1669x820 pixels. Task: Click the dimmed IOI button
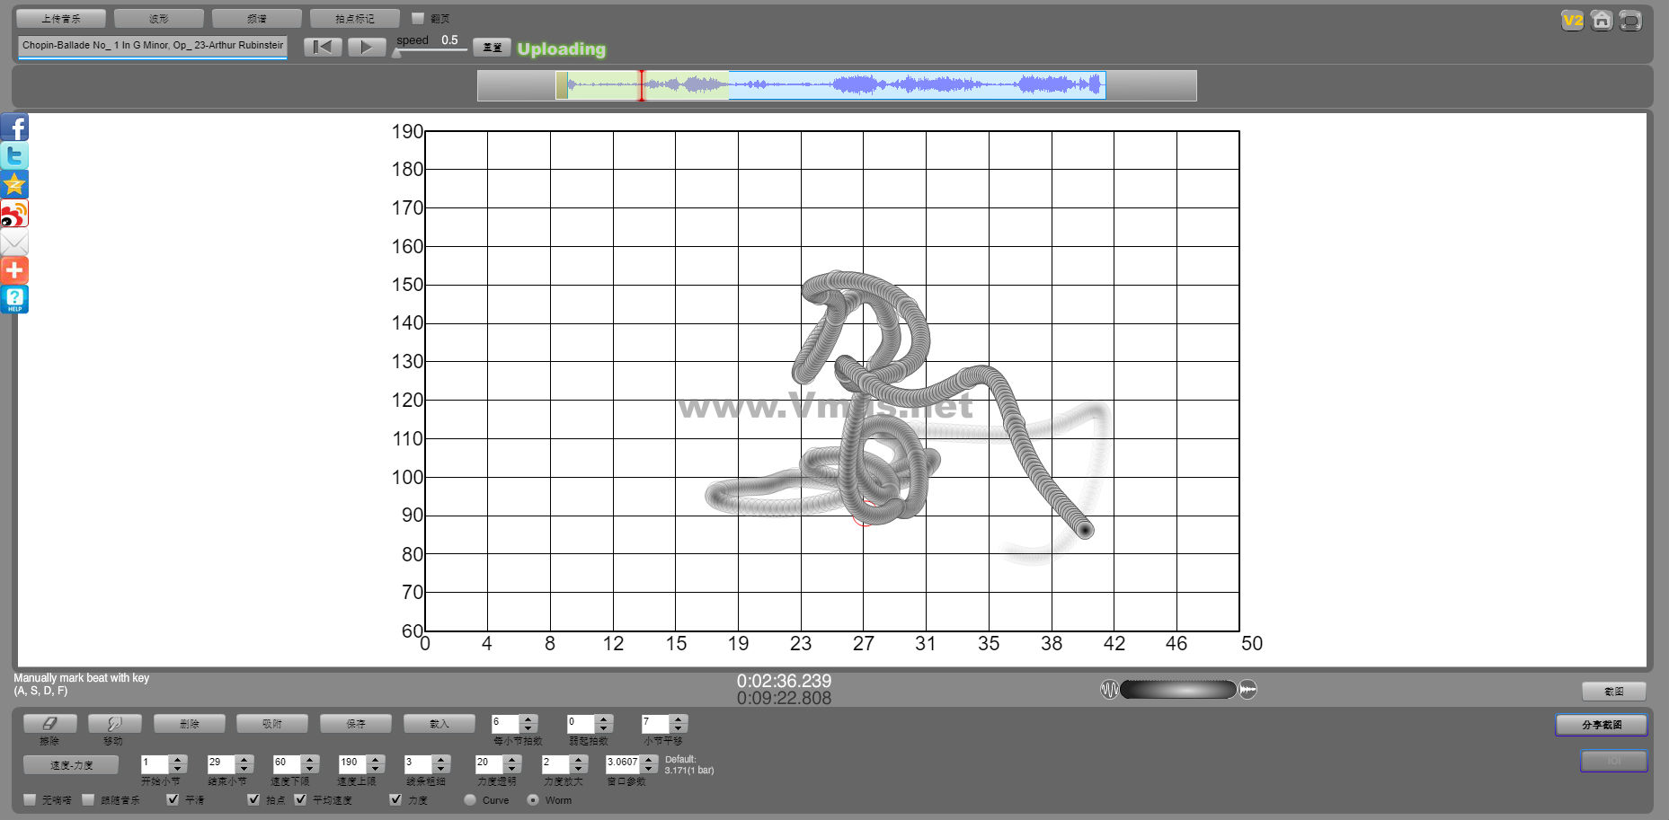(1614, 761)
